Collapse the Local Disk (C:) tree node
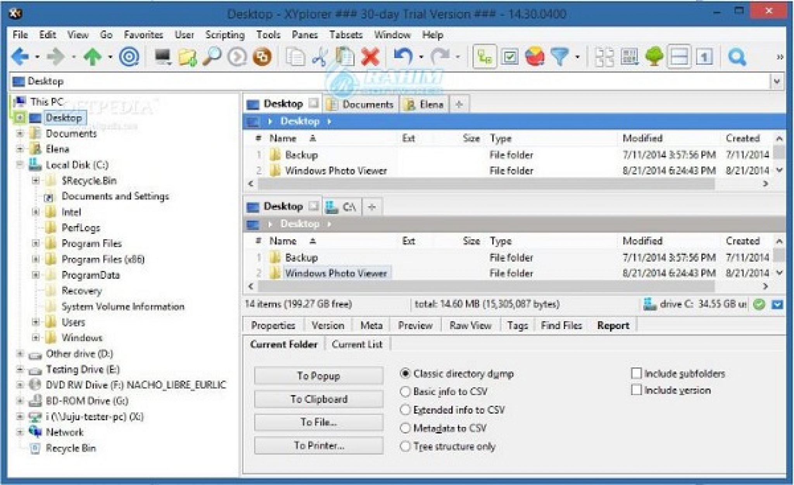The height and width of the screenshot is (485, 794). (20, 165)
